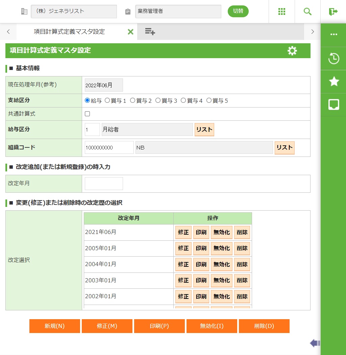
Task: Click the add new tab icon
Action: [150, 31]
